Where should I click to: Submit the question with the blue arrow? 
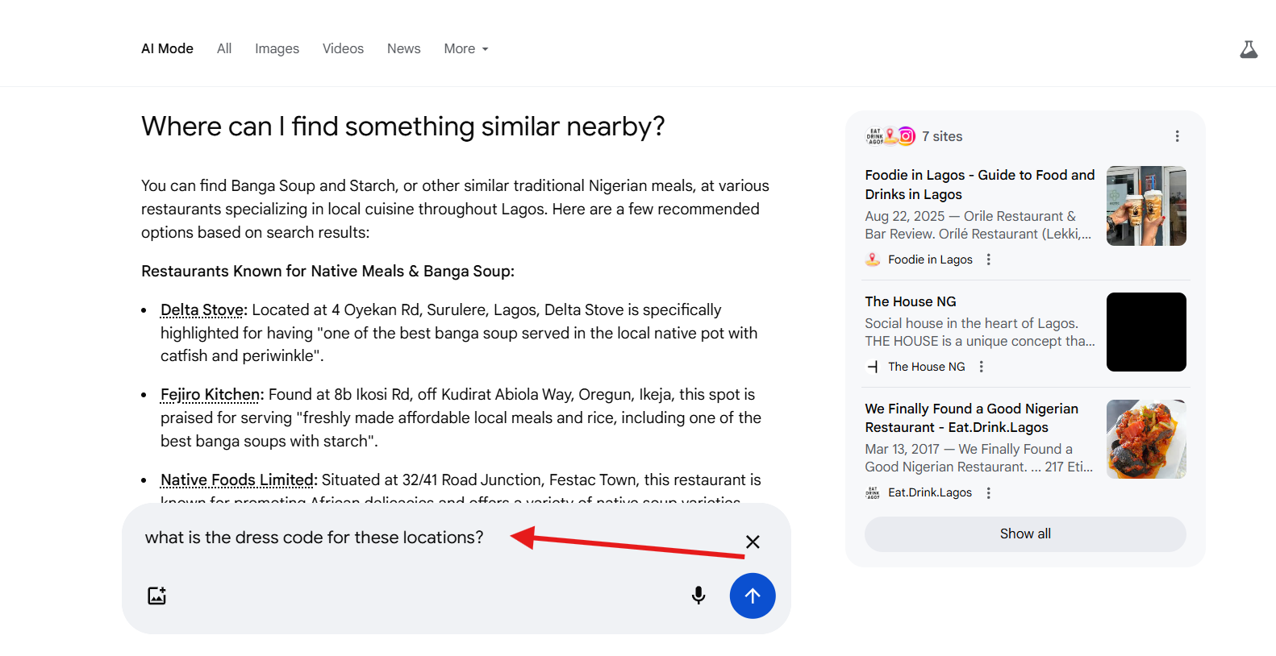pos(752,596)
